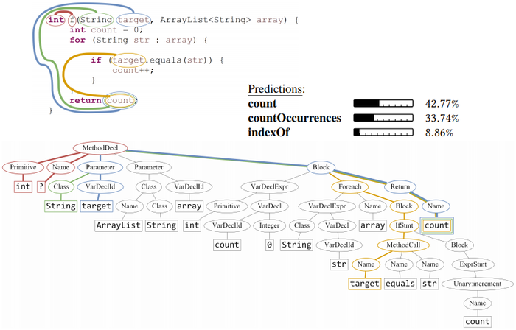Screen dimensions: 516x330
Task: Click the Predictions heading
Action: [276, 89]
